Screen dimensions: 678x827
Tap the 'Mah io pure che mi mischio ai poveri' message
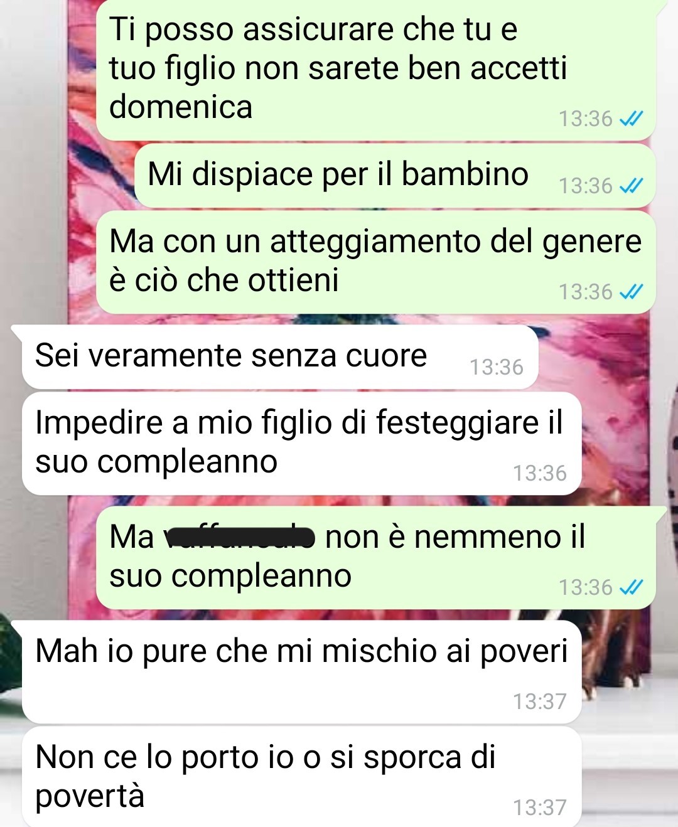click(301, 672)
